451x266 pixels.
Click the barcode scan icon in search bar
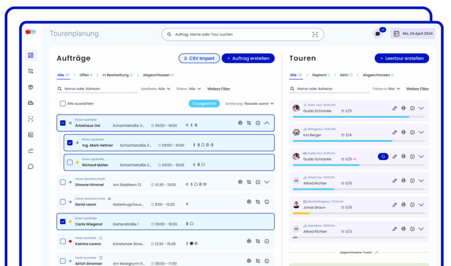[x=315, y=34]
